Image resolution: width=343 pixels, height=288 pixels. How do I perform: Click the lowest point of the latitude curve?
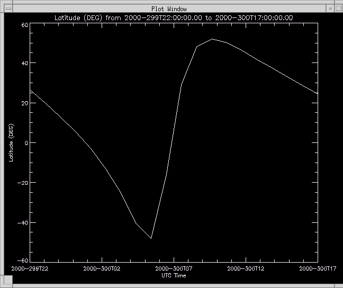(151, 238)
